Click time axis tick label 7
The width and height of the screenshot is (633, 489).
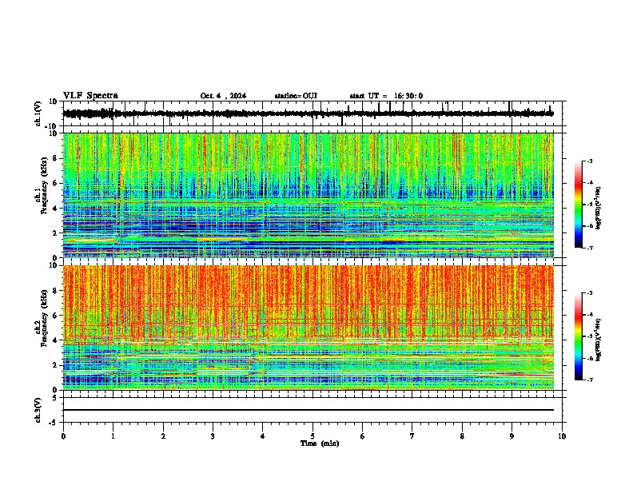[x=412, y=436]
